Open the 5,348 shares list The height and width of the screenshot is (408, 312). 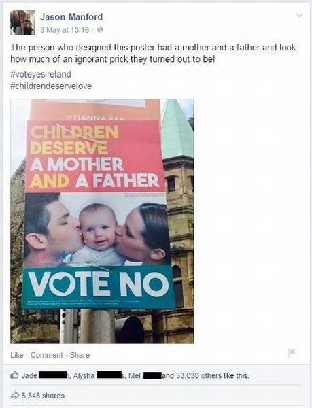[x=43, y=396]
